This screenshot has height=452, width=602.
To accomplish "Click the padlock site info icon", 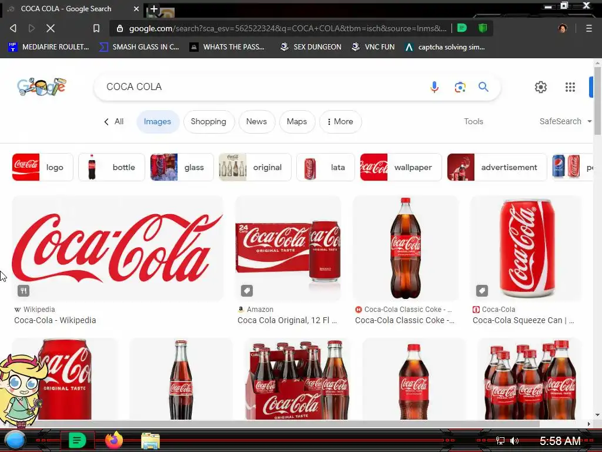I will tap(120, 28).
